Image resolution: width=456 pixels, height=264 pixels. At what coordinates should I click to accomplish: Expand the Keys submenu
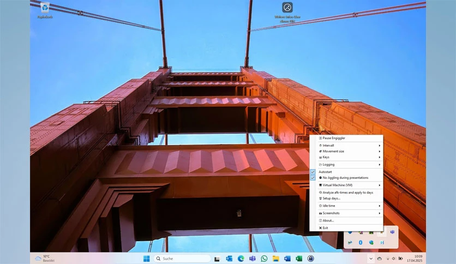coord(346,157)
